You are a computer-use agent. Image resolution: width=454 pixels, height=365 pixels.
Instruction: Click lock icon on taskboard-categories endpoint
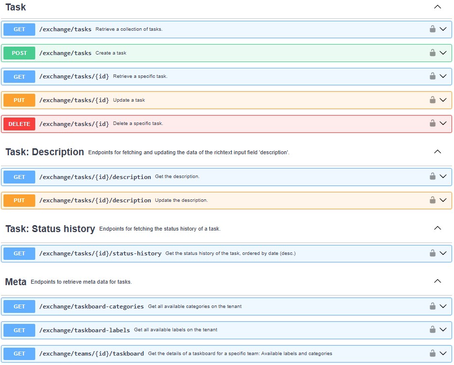(x=432, y=306)
